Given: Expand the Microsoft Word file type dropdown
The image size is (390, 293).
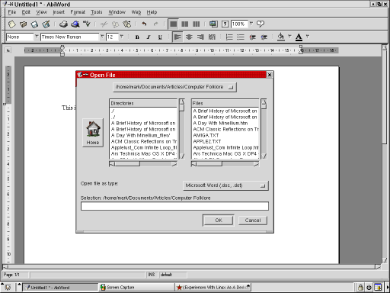Looking at the screenshot, I should 225,185.
